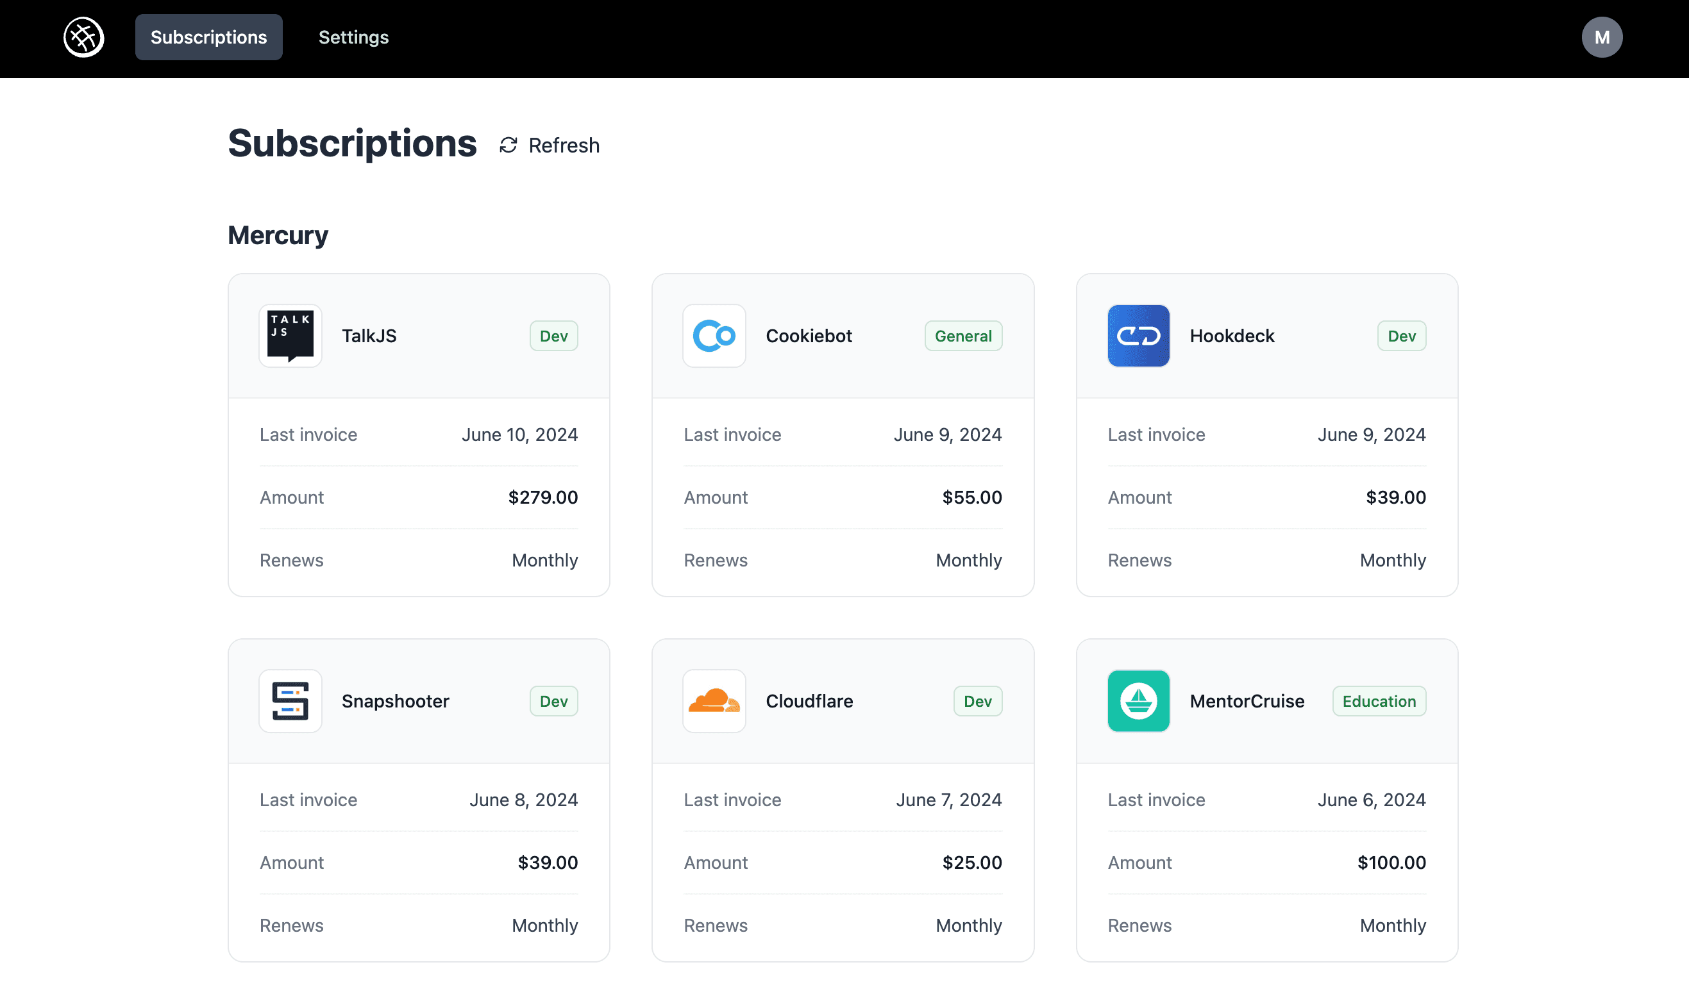Image resolution: width=1689 pixels, height=992 pixels.
Task: Click the TalkJS logo icon
Action: [x=290, y=336]
